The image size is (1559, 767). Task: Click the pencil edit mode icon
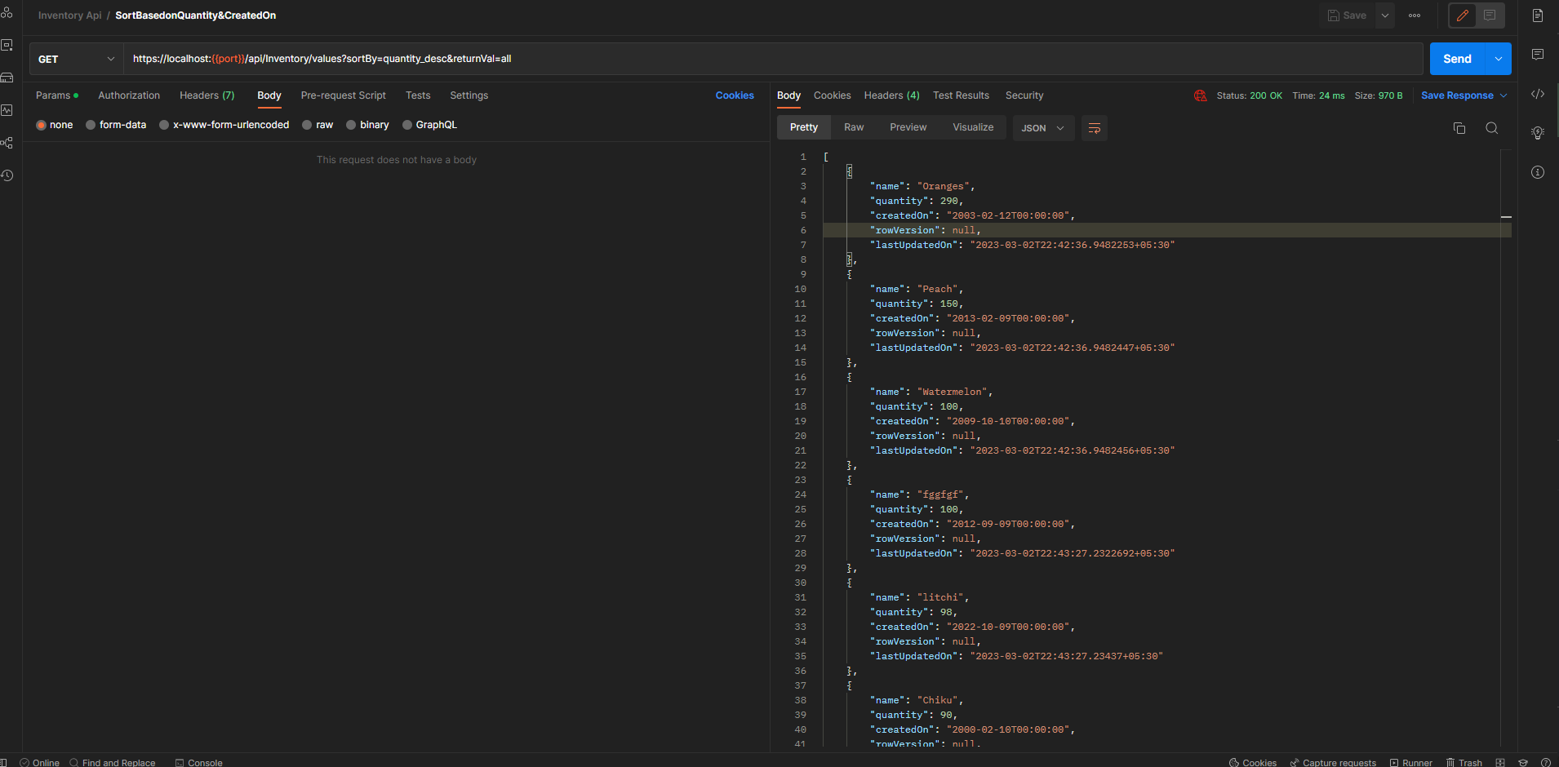pos(1463,16)
